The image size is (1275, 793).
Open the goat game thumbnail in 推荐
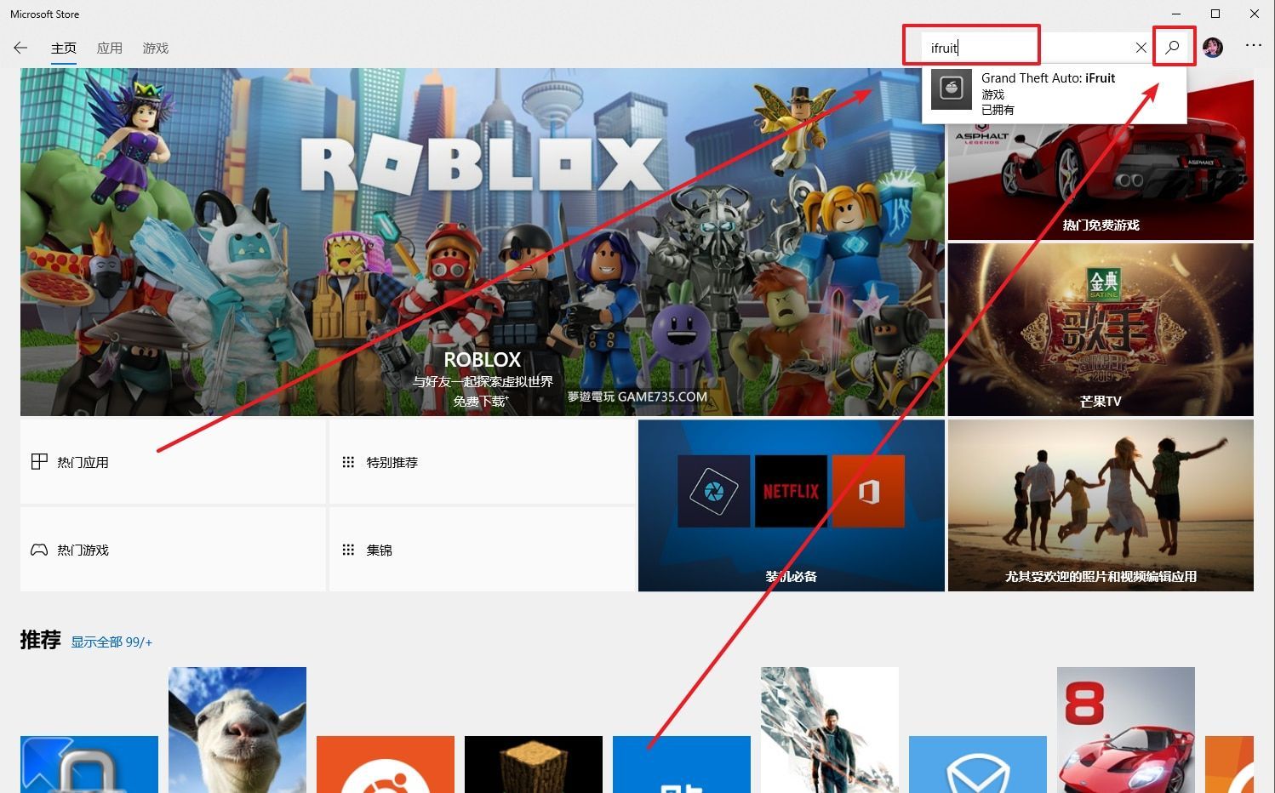pos(237,729)
